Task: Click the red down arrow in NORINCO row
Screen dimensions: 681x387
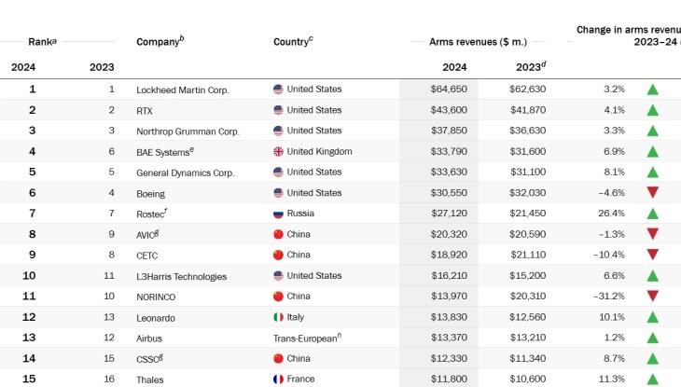Action: (653, 297)
